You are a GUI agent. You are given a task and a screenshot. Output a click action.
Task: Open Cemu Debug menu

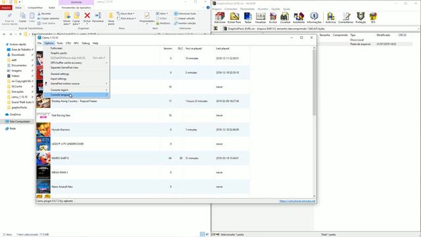(86, 43)
